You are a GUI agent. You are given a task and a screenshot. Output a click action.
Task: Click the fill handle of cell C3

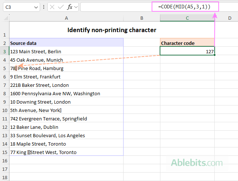point(214,55)
